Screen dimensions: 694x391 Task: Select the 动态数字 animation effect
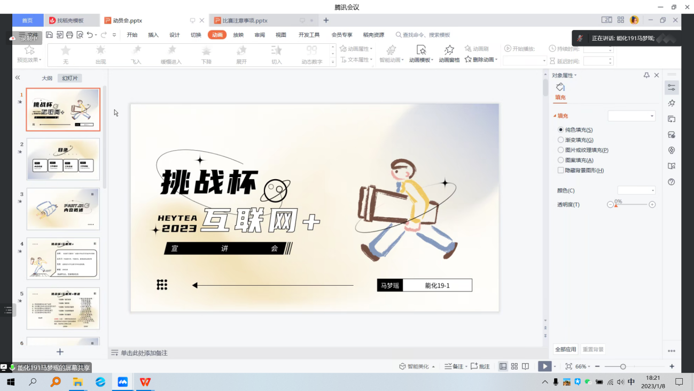tap(311, 55)
